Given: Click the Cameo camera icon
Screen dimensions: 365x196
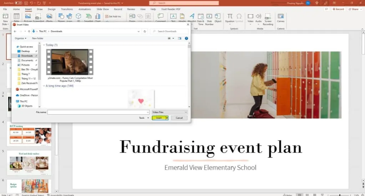Looking at the screenshot, I should [x=281, y=17].
